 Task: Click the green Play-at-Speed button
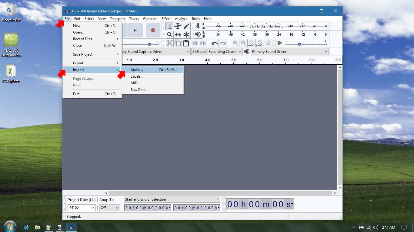280,43
